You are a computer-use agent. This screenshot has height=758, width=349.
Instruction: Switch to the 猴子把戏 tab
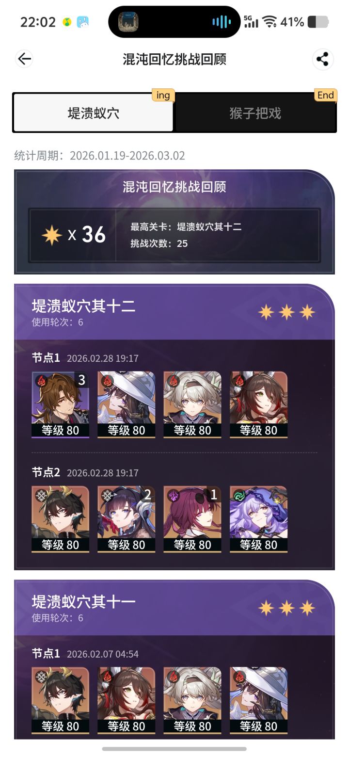click(x=255, y=113)
